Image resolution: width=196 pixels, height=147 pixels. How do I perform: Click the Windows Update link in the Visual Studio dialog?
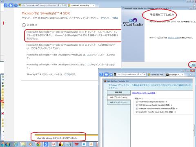[174, 38]
